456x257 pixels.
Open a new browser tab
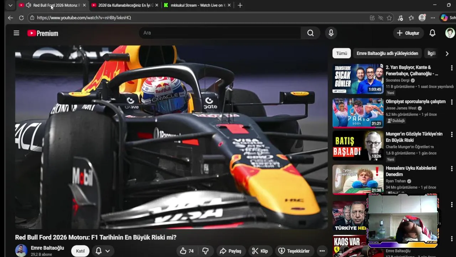point(240,5)
